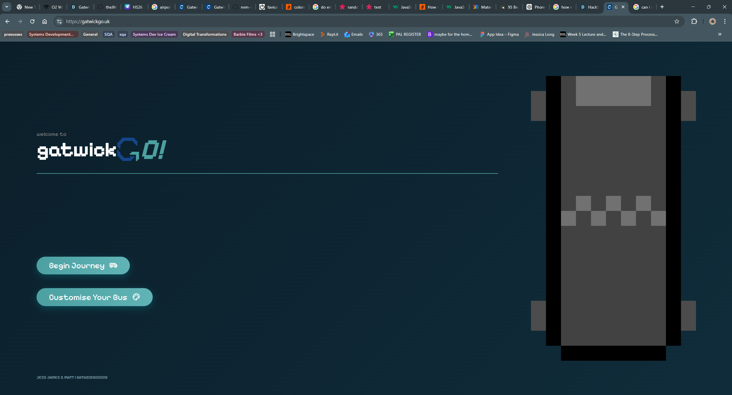The height and width of the screenshot is (395, 732).
Task: Expand the tab search dropdown arrow
Action: point(7,7)
